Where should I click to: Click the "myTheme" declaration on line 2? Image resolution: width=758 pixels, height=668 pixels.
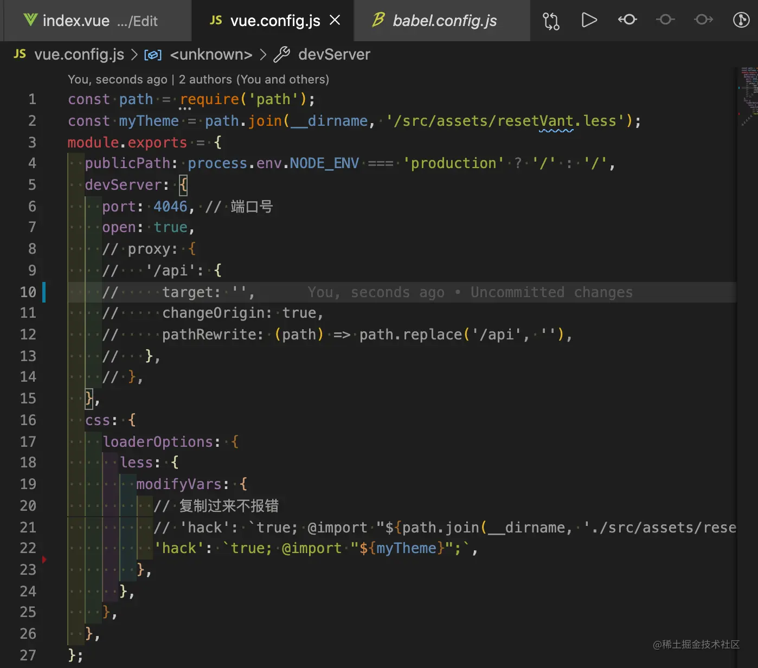pyautogui.click(x=149, y=120)
